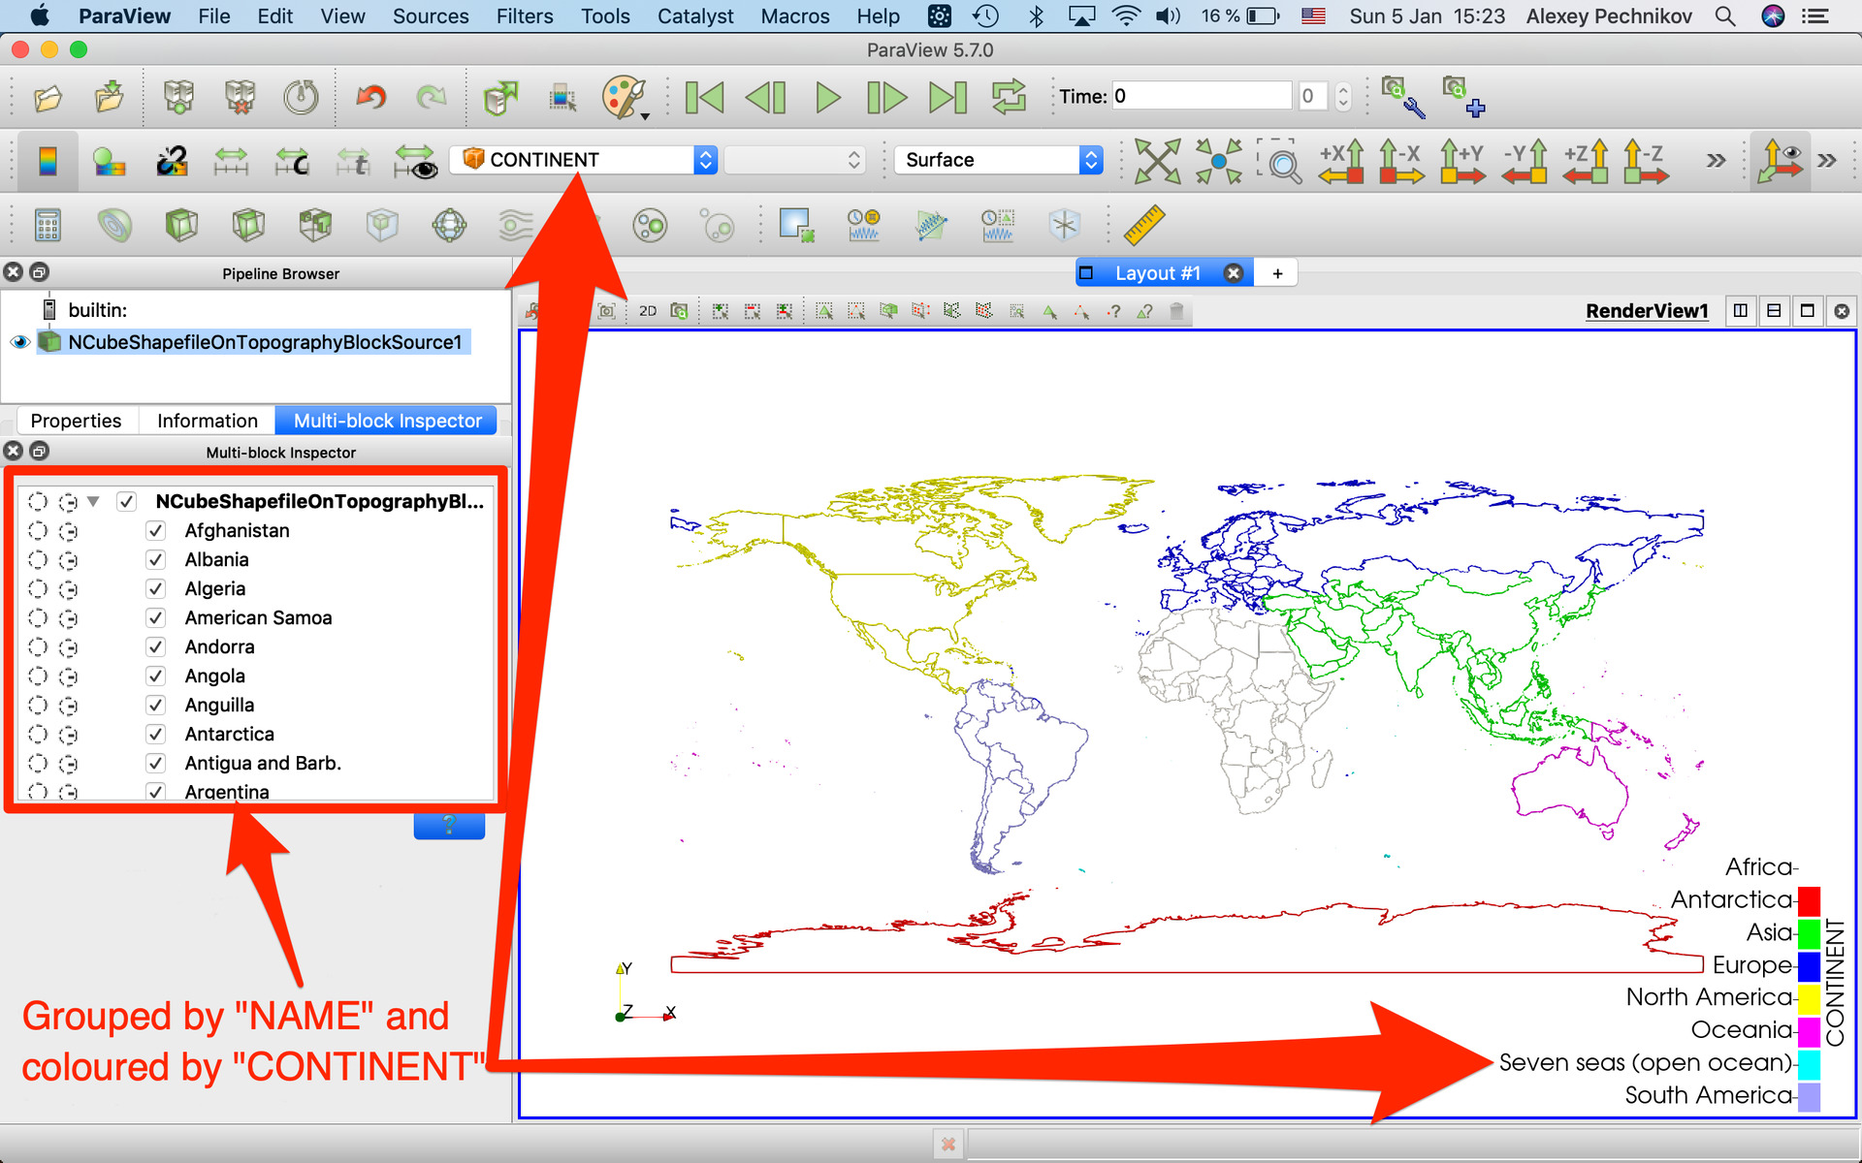Toggle visibility eye of NCubeShapefileOnTopographyBlockSource1
This screenshot has width=1862, height=1163.
point(19,342)
